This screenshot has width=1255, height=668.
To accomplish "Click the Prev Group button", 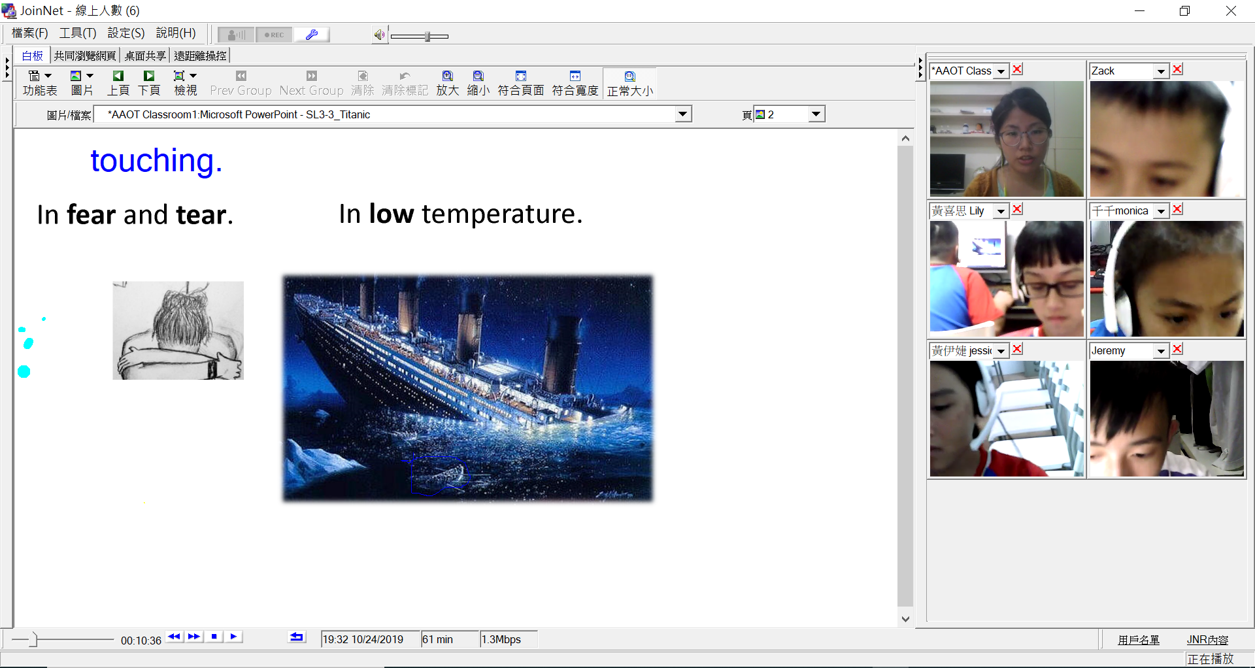I will 241,83.
